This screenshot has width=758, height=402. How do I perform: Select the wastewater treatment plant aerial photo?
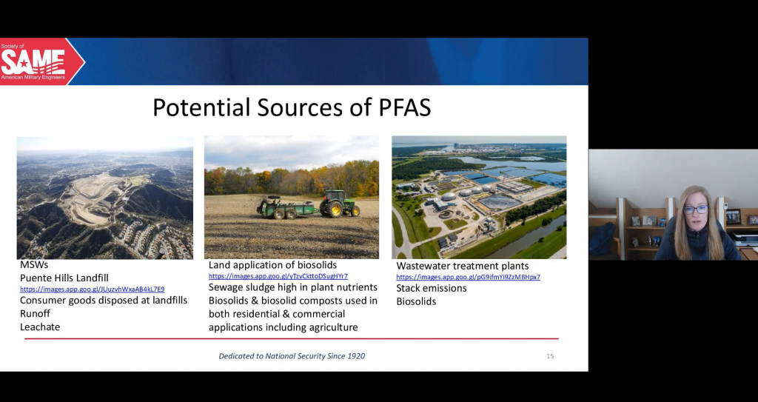tap(479, 197)
